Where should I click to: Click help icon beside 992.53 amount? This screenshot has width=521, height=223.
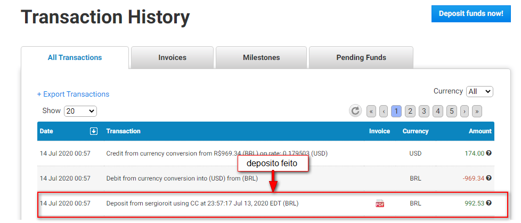pyautogui.click(x=489, y=203)
